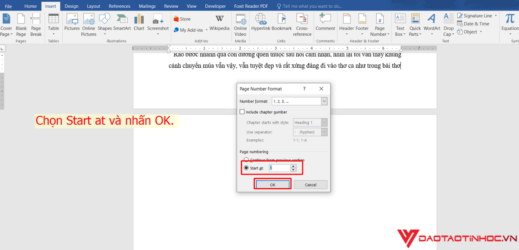Insert an Online Video

click(x=240, y=25)
